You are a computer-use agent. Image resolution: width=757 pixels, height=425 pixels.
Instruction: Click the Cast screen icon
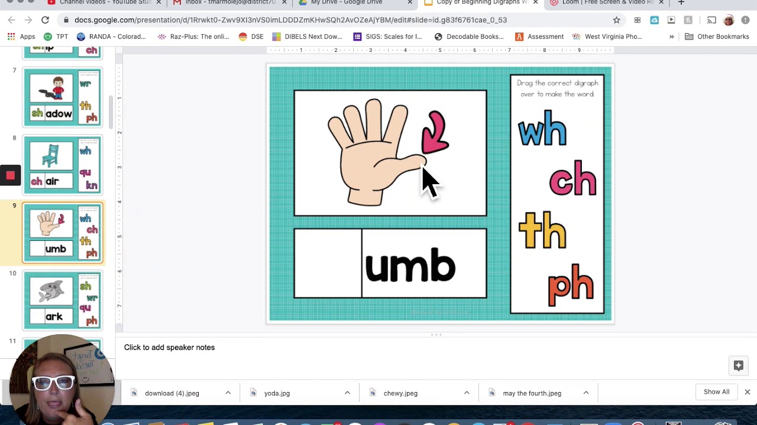(711, 20)
